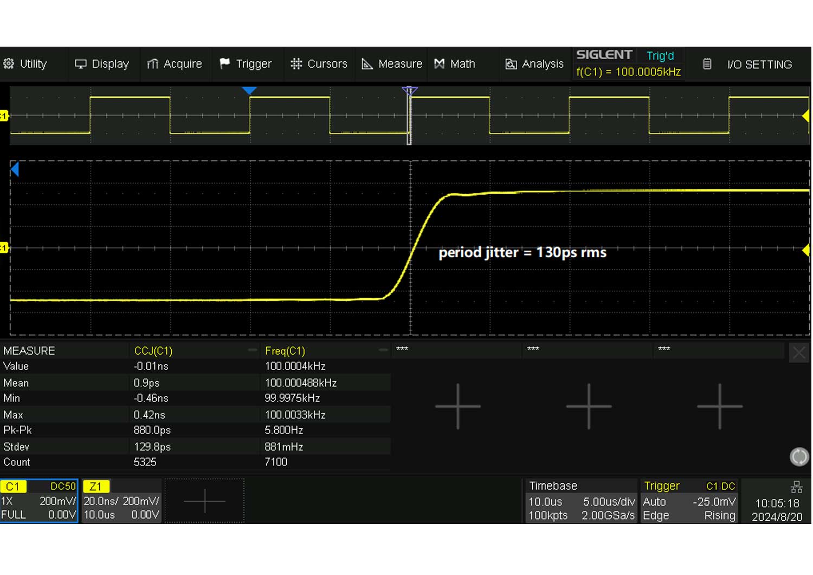This screenshot has height=575, width=813.
Task: Add measurement in third empty slot
Action: point(458,406)
